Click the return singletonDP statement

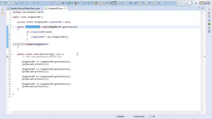(37, 44)
